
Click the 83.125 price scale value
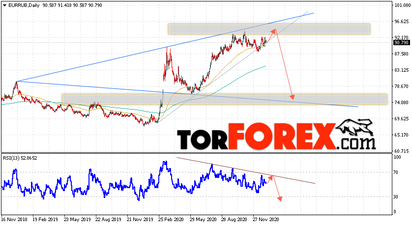tap(402, 70)
